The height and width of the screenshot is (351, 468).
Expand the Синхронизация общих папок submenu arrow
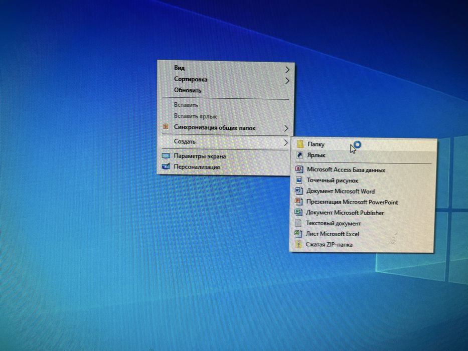point(286,128)
